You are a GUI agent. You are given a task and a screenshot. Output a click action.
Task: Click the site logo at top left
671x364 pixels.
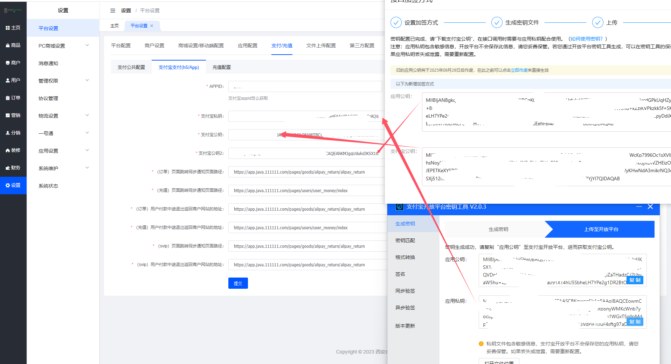pyautogui.click(x=13, y=10)
